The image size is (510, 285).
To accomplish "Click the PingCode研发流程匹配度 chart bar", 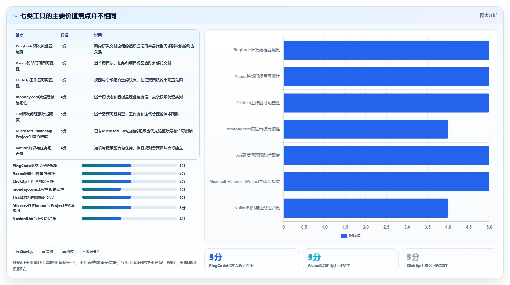I will pyautogui.click(x=386, y=50).
